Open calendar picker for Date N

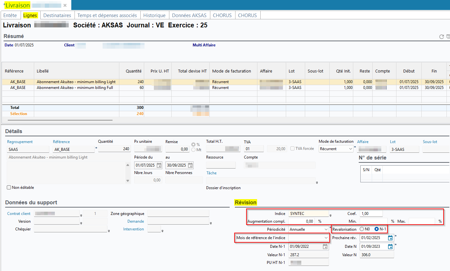click(390, 247)
